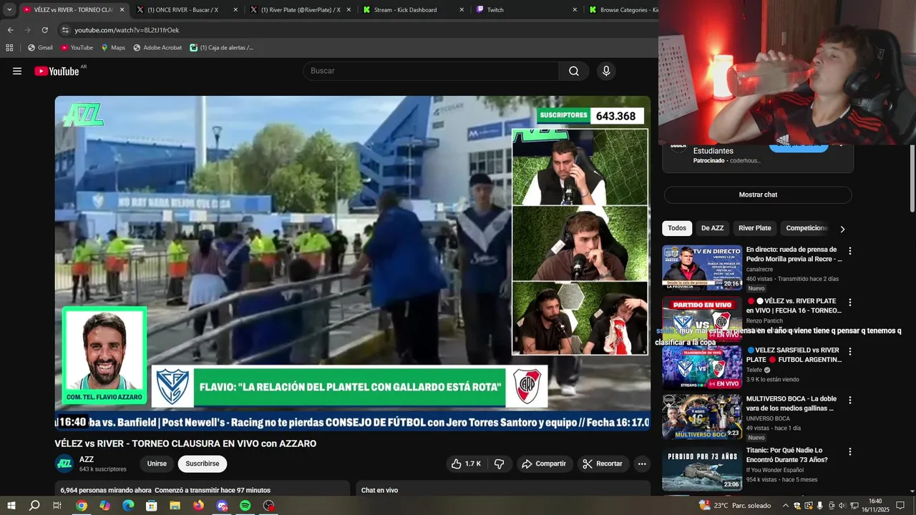
Task: Select the 'River Plate' filter chip
Action: 755,228
